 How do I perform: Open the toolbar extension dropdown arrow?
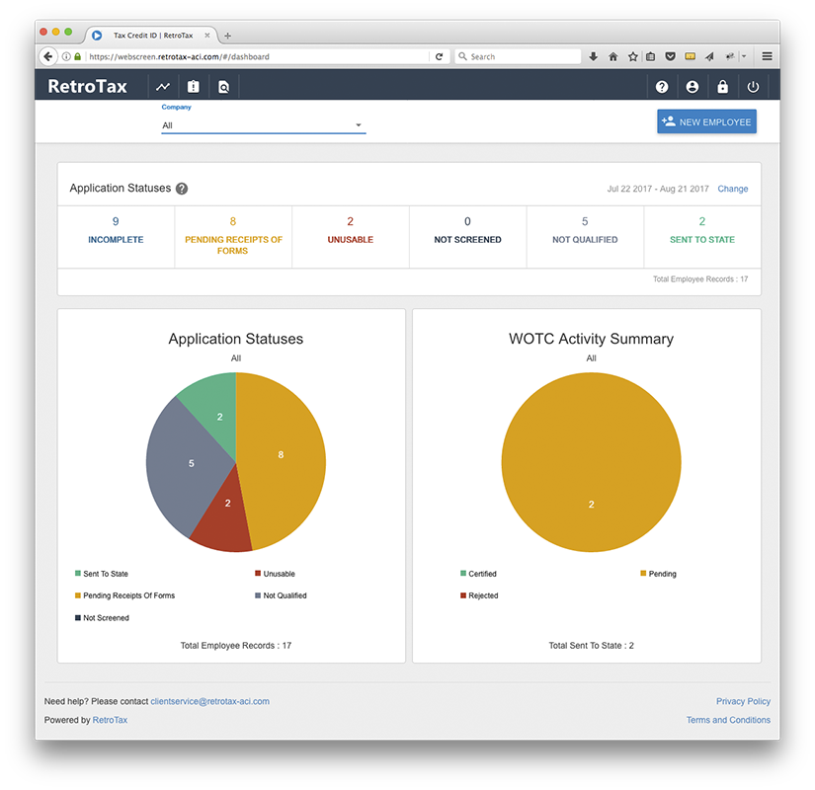pos(744,56)
